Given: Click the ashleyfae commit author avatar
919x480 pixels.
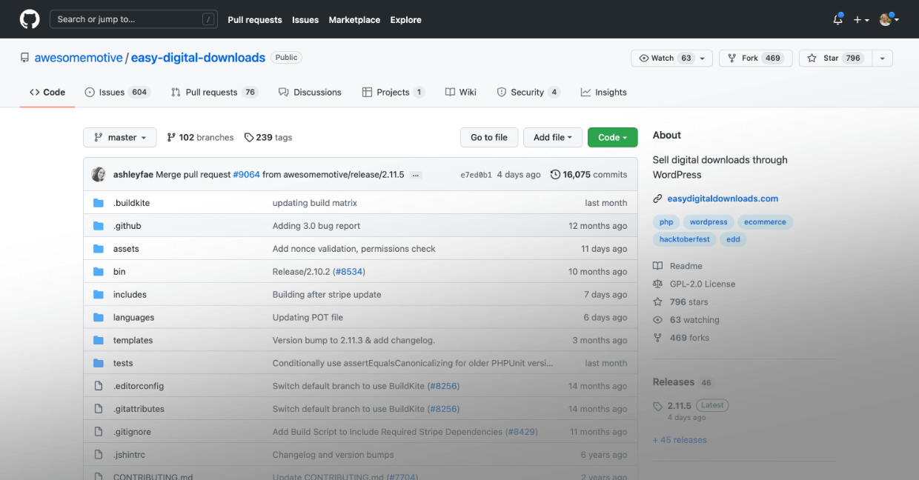Looking at the screenshot, I should 99,175.
